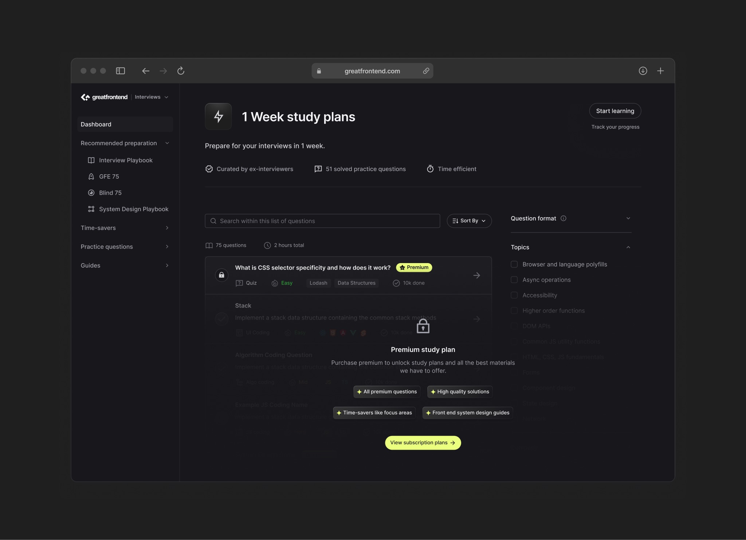
Task: Open the Interviews product dropdown
Action: pos(152,97)
